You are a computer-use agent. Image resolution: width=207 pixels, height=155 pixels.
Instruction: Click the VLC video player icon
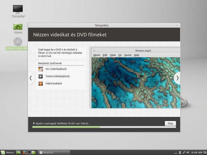[41, 69]
